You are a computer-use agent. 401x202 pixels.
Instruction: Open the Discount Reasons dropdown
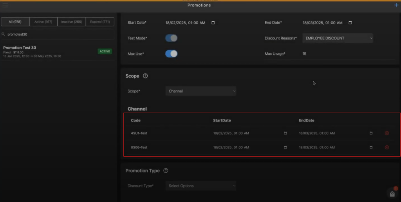338,38
